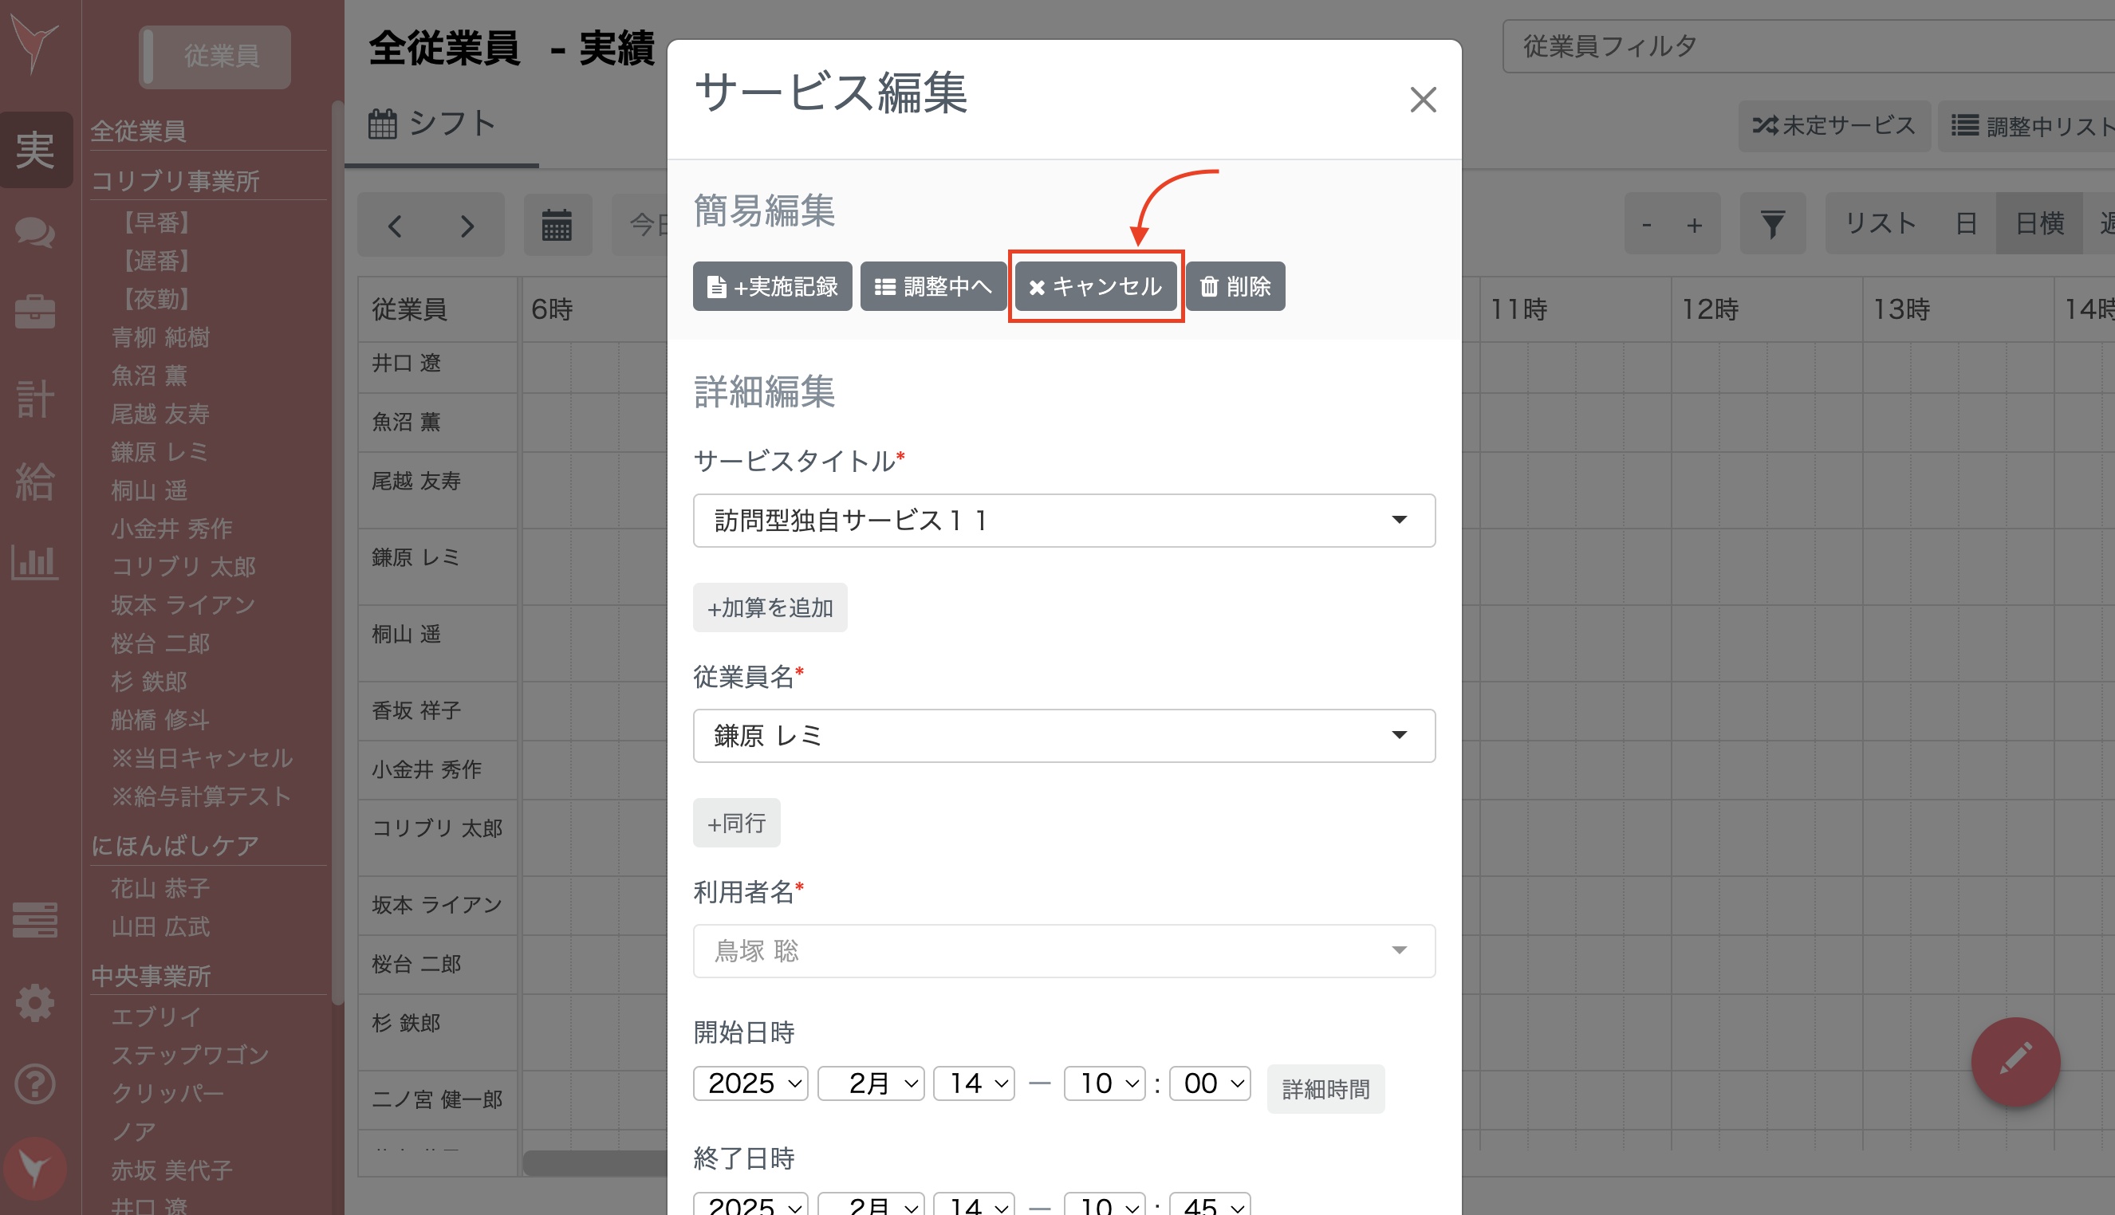Toggle the 未定サービス panel
This screenshot has width=2115, height=1215.
pyautogui.click(x=1833, y=125)
